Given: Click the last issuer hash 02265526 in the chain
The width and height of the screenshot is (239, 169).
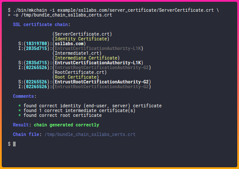Looking at the screenshot, I should (x=37, y=86).
